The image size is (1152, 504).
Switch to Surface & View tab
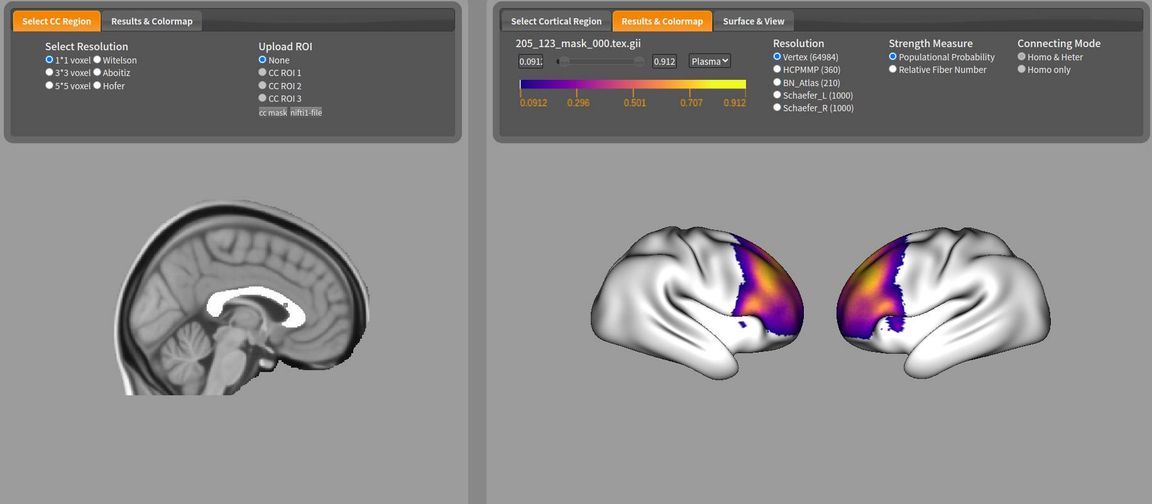753,21
